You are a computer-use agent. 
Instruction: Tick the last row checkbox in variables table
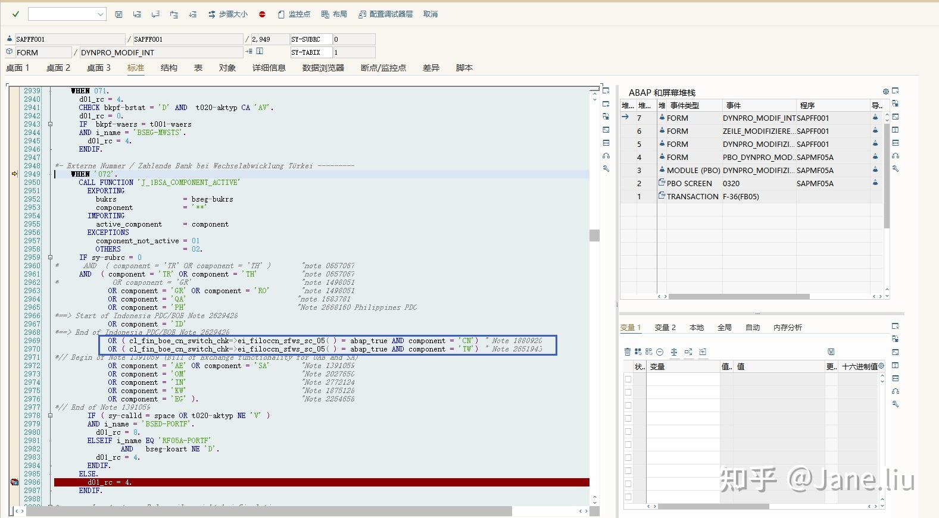[628, 497]
